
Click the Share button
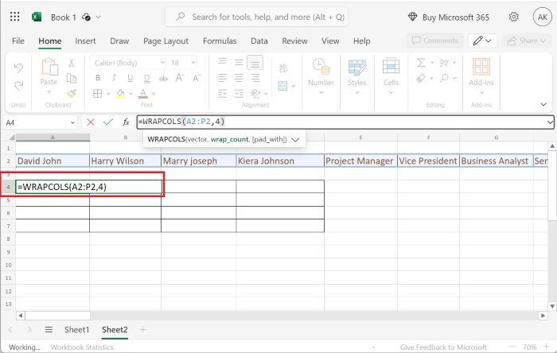click(x=528, y=41)
